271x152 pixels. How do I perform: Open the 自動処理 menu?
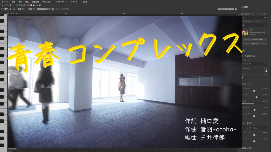(36, 2)
